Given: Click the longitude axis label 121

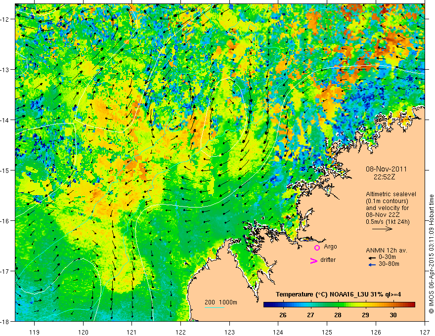Looking at the screenshot, I should click(x=132, y=332).
